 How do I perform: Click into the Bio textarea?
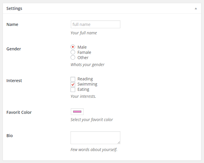tap(96, 138)
